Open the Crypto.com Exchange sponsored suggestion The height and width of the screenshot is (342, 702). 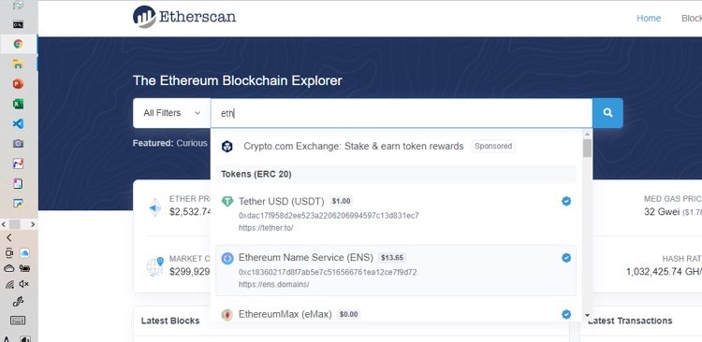click(x=396, y=146)
